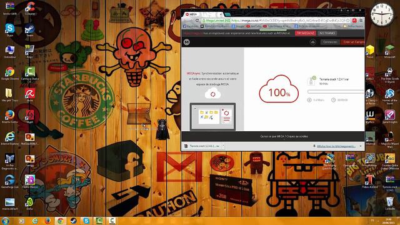The image size is (400, 225).
Task: Open the Facebook bookmark
Action: pos(190,26)
